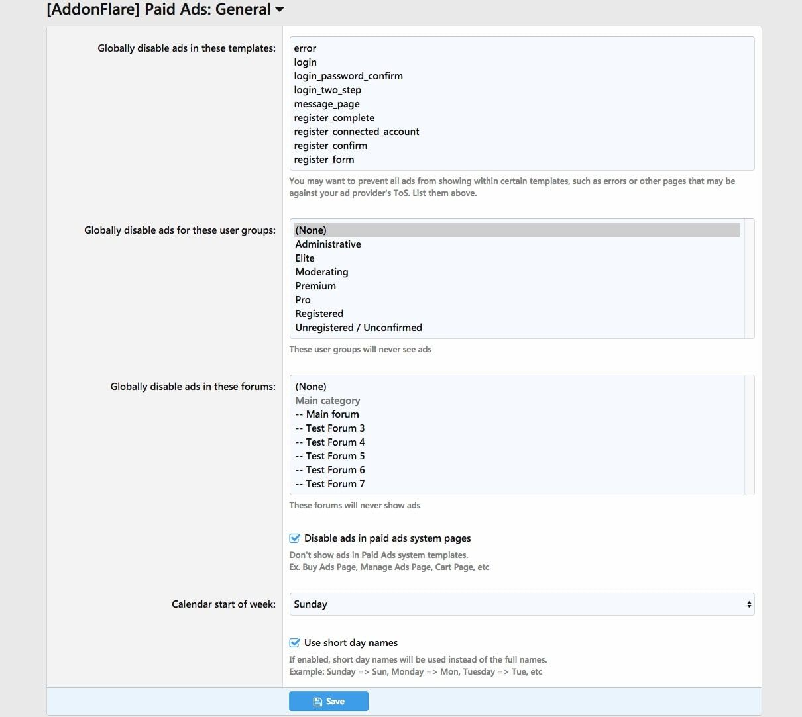
Task: Choose the Pro user group
Action: coord(303,300)
